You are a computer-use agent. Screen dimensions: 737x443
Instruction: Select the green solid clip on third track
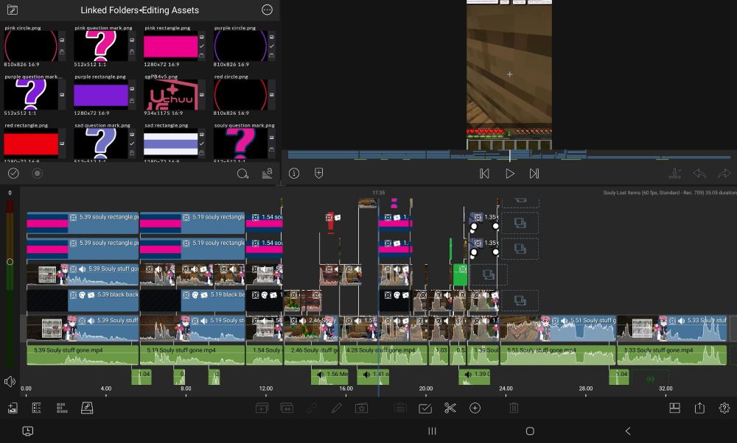tap(460, 274)
